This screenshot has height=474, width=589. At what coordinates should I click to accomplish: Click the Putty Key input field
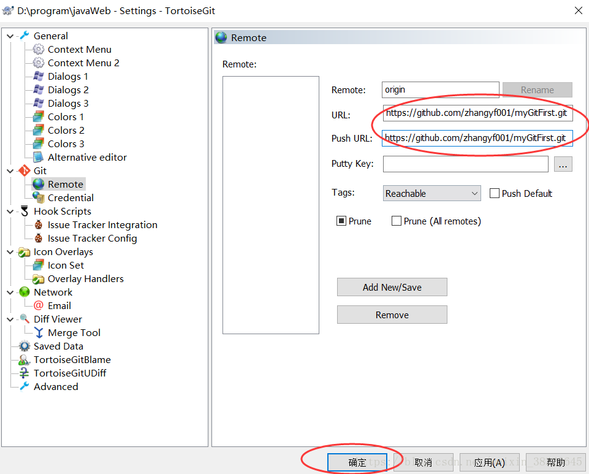[x=465, y=164]
